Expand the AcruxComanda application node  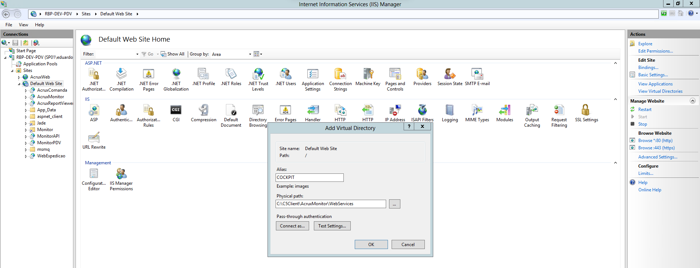pos(26,90)
